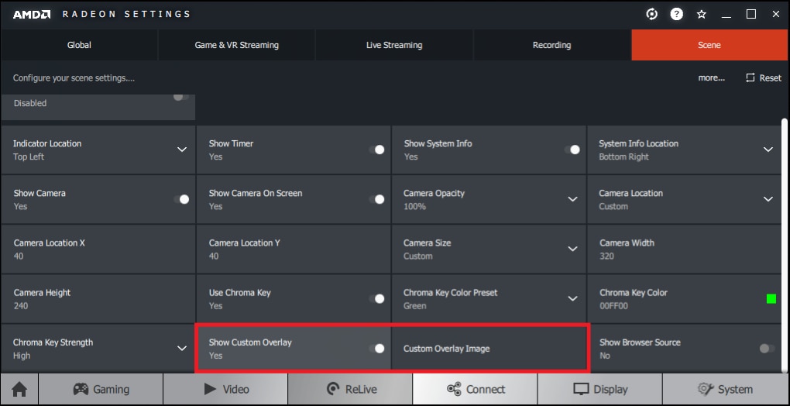Image resolution: width=790 pixels, height=406 pixels.
Task: Open the Video section
Action: click(225, 389)
